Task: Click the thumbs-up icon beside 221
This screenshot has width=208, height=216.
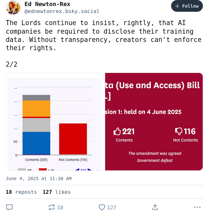Action: (117, 132)
